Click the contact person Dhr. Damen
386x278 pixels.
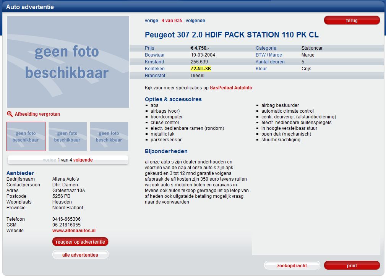point(65,184)
